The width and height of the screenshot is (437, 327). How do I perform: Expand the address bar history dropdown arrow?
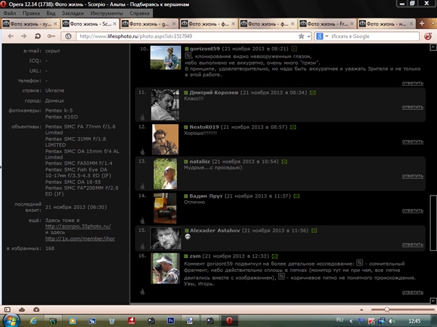click(x=310, y=36)
